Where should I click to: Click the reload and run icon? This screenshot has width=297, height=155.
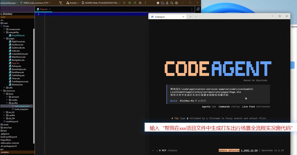(x=135, y=3)
